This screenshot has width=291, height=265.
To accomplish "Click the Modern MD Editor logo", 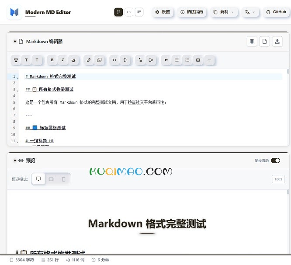I will [14, 12].
